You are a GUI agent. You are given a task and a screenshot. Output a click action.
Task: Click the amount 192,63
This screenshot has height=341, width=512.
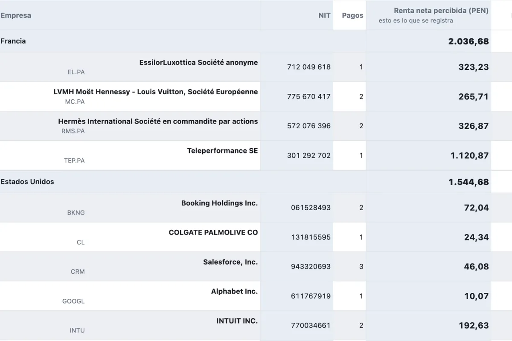click(x=474, y=325)
